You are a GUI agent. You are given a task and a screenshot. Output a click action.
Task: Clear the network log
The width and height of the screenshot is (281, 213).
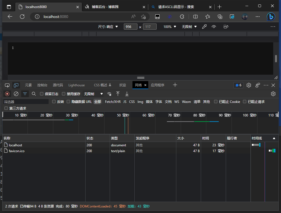[x=16, y=94]
